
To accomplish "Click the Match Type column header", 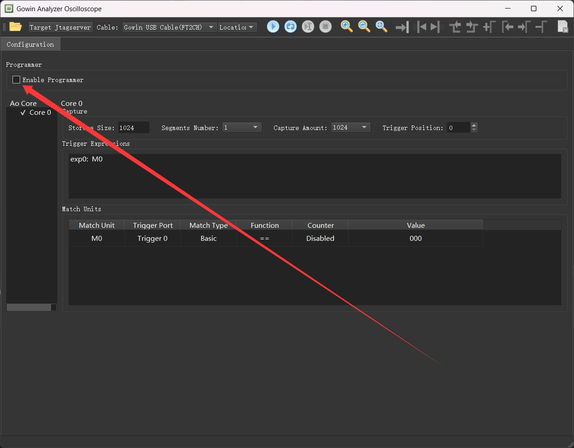I will (209, 226).
